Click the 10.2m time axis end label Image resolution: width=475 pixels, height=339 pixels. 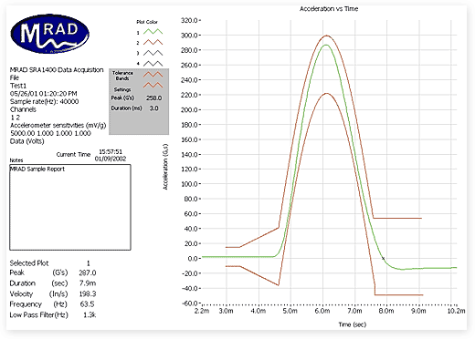pyautogui.click(x=457, y=311)
